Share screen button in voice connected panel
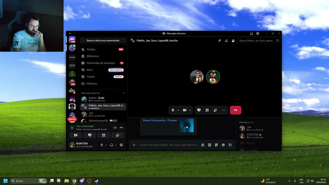The image size is (329, 185). tap(90, 135)
